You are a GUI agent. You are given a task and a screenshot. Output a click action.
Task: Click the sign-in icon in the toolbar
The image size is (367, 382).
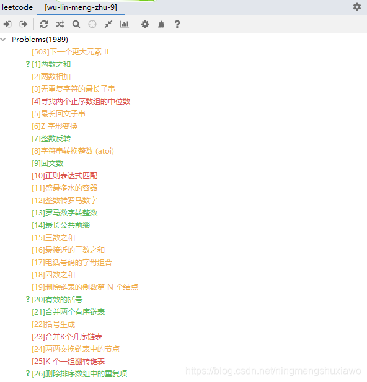(7, 24)
